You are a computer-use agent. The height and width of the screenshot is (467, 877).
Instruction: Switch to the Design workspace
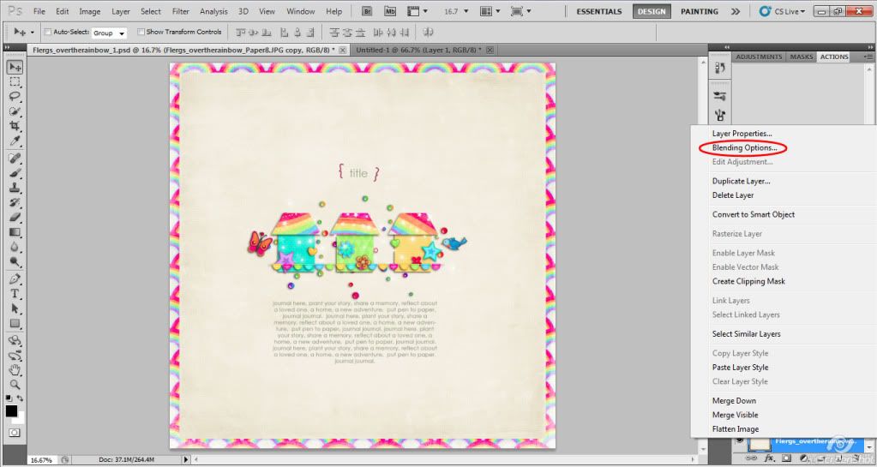pyautogui.click(x=652, y=12)
